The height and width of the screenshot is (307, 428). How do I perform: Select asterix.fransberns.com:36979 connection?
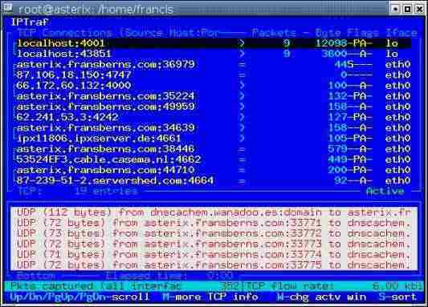[213, 64]
